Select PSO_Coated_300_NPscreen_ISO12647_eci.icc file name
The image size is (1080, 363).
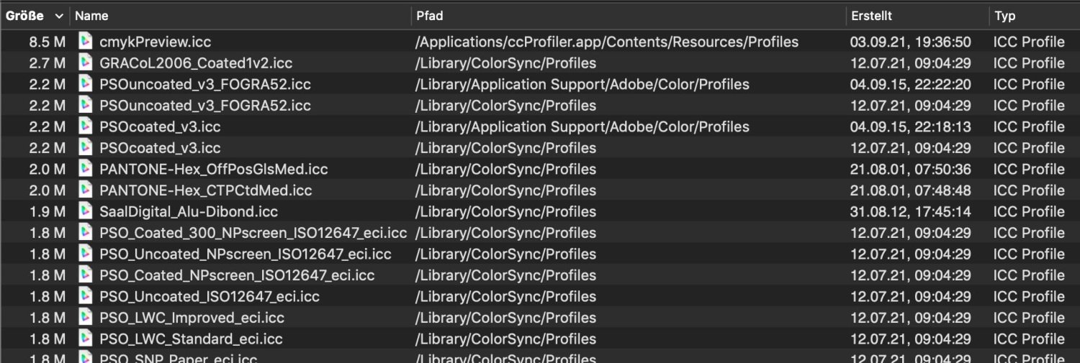click(x=253, y=233)
